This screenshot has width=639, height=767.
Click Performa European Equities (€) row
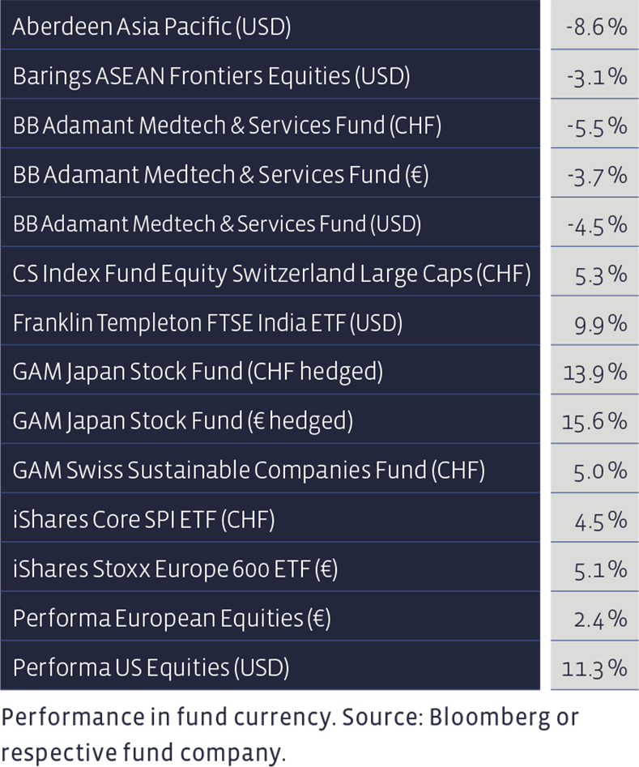coord(172,619)
